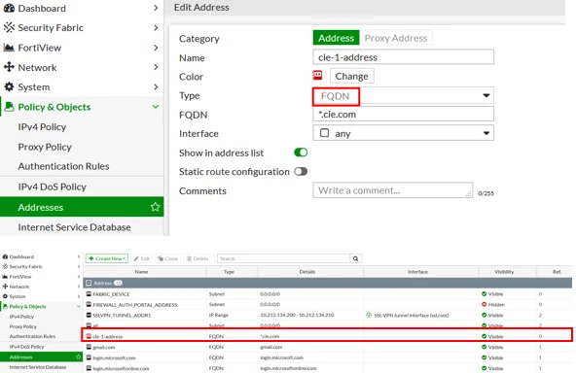Select the Proxy Address category tab

[396, 38]
